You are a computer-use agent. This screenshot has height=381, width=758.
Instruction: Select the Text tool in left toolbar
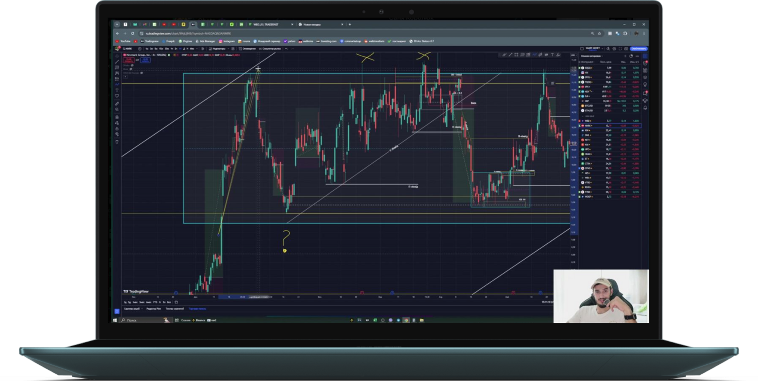117,90
